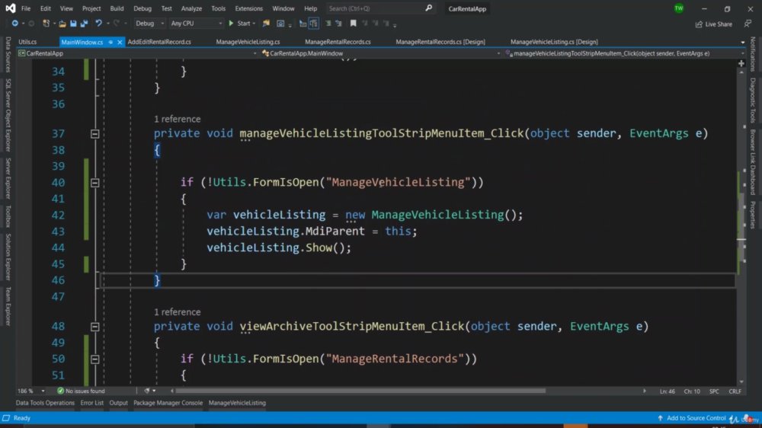Click the Live Share button
Image resolution: width=762 pixels, height=428 pixels.
click(x=713, y=24)
